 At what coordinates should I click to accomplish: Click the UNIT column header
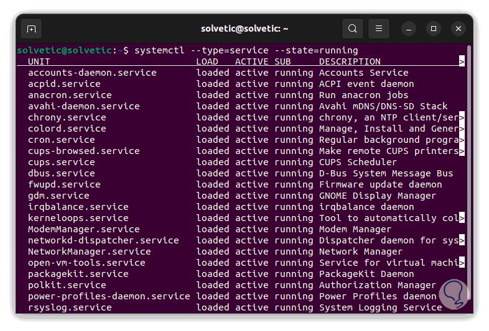[39, 61]
